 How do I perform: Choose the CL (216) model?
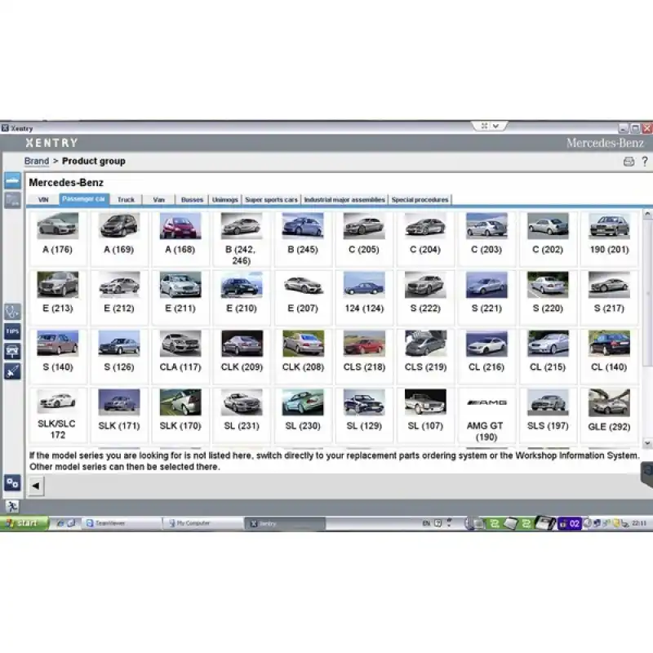coord(486,356)
